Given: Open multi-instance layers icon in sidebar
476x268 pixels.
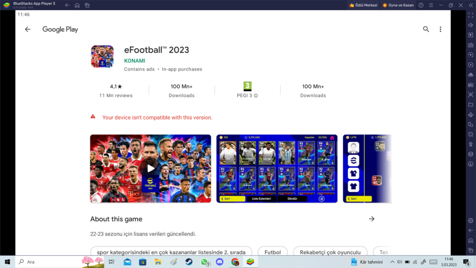Looking at the screenshot, I should [471, 154].
